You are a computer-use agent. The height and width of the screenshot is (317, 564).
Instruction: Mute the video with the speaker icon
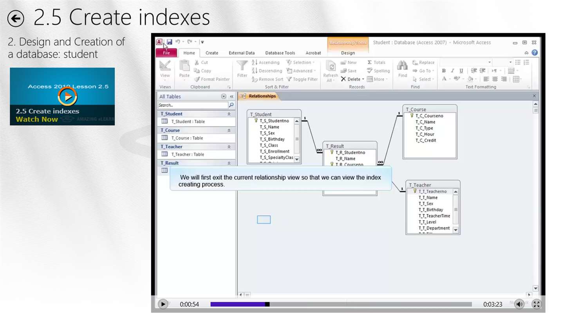(519, 304)
